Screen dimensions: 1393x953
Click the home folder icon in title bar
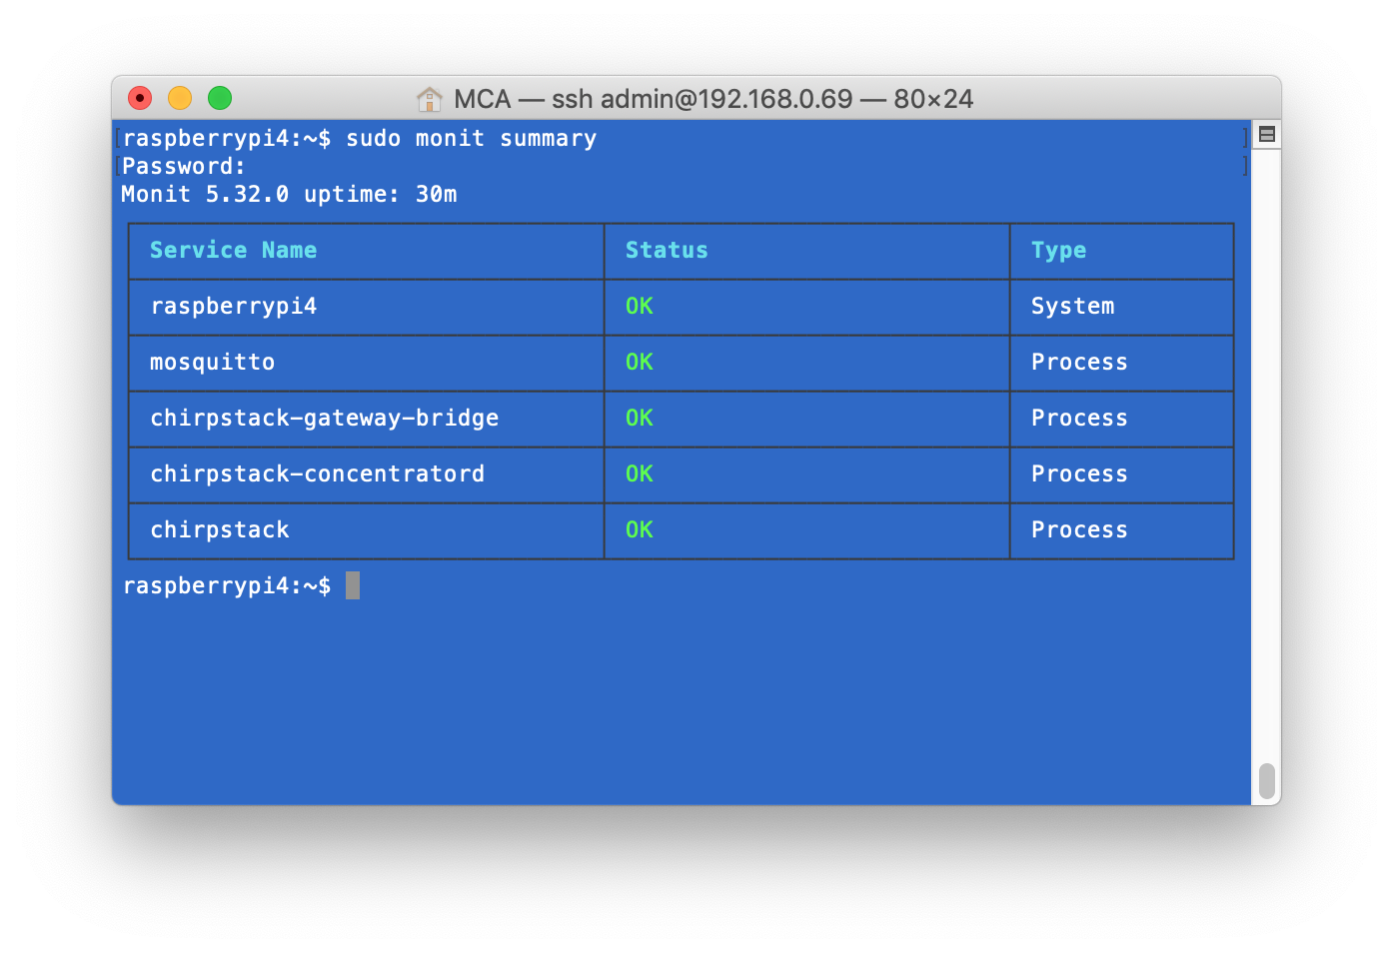(430, 99)
